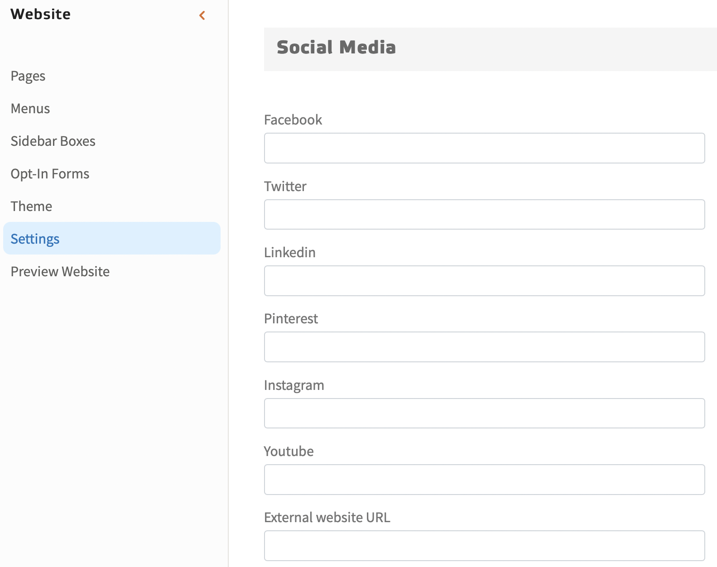The width and height of the screenshot is (717, 567).
Task: Focus the Facebook URL input field
Action: [484, 148]
